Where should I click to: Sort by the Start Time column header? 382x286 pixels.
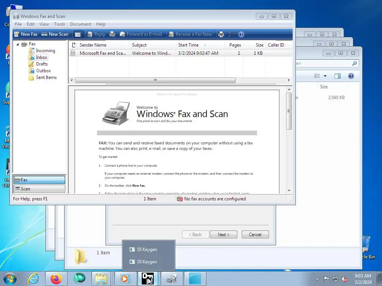point(200,45)
